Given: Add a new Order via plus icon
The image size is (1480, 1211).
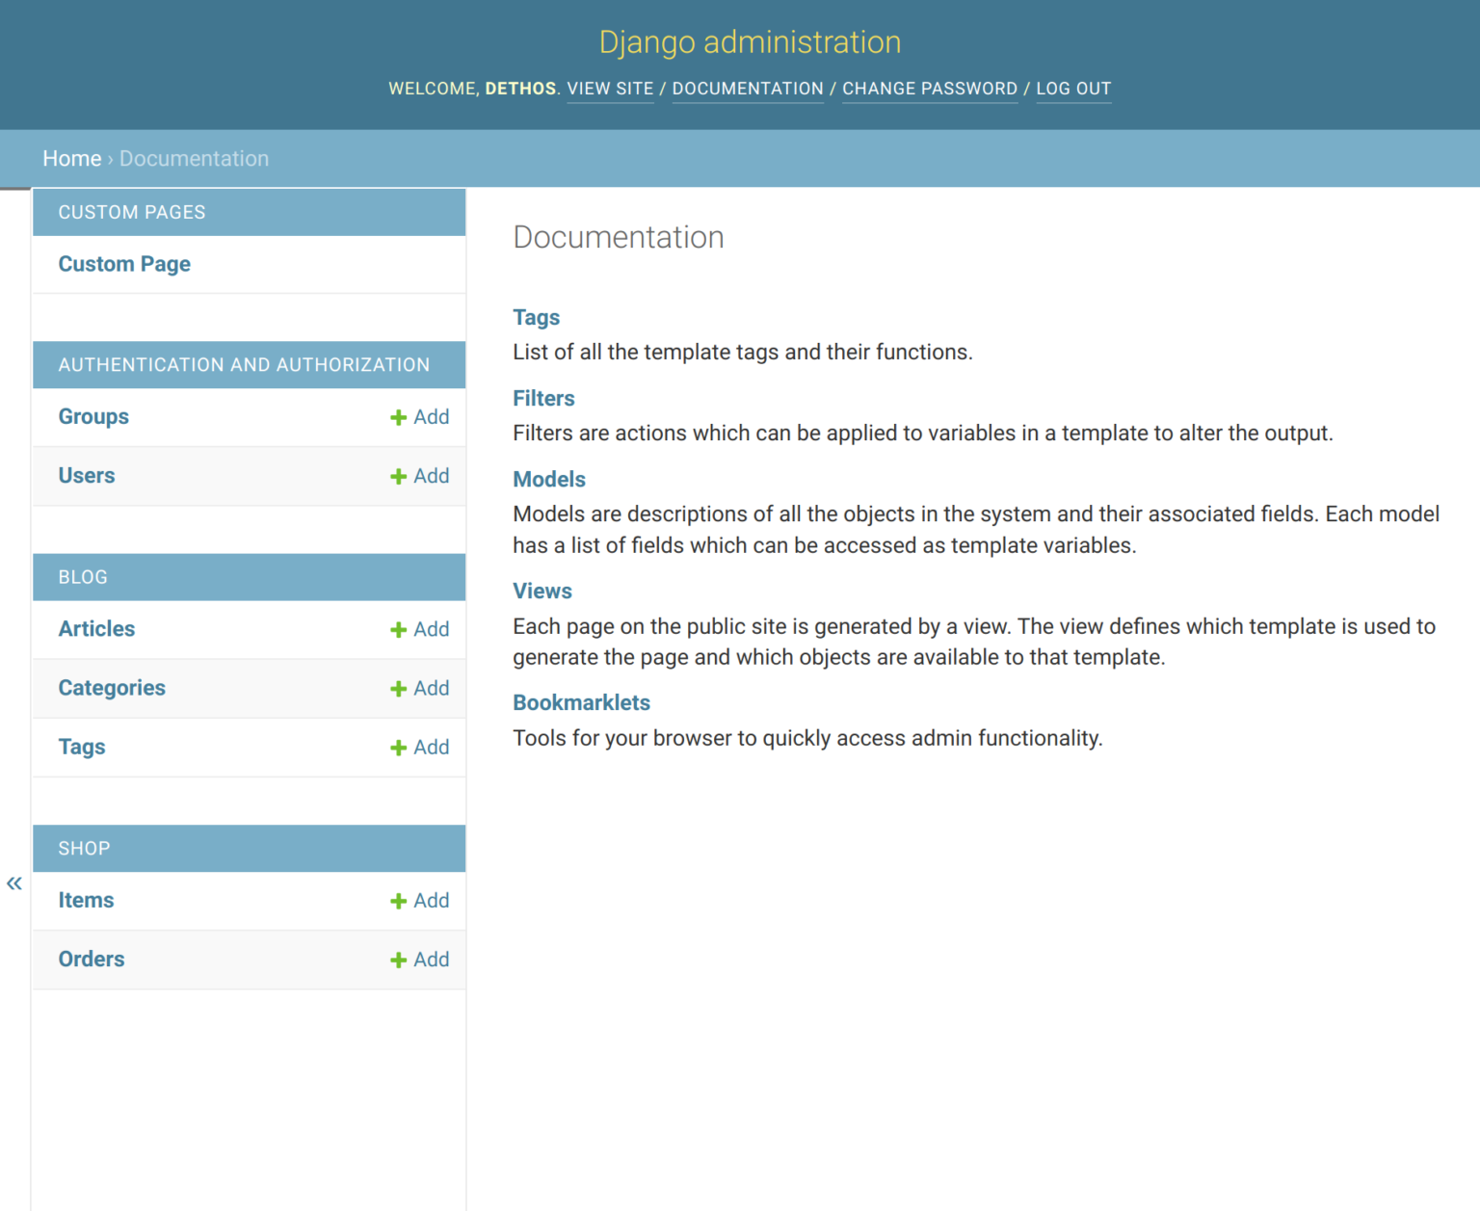Looking at the screenshot, I should tap(398, 960).
